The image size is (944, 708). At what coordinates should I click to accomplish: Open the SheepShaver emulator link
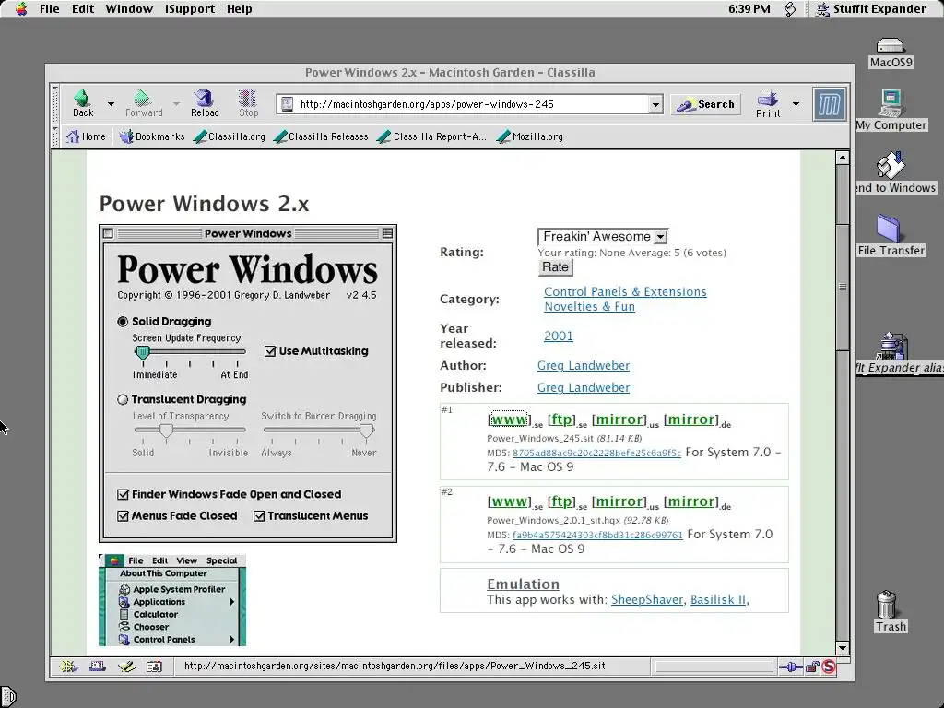pyautogui.click(x=647, y=599)
